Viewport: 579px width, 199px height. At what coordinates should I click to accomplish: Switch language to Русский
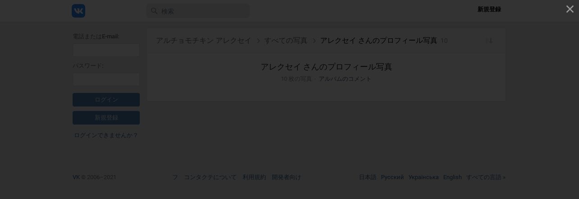click(x=392, y=177)
